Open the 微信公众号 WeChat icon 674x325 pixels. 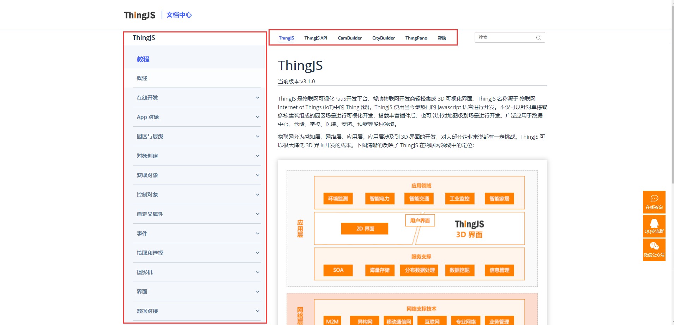pyautogui.click(x=654, y=250)
